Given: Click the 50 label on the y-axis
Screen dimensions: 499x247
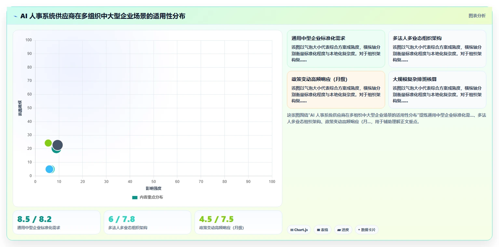Looking at the screenshot, I should point(30,108).
